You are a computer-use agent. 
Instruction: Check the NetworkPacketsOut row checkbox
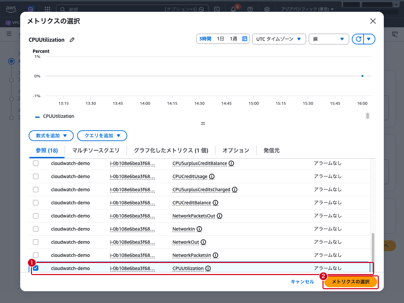tap(36, 216)
